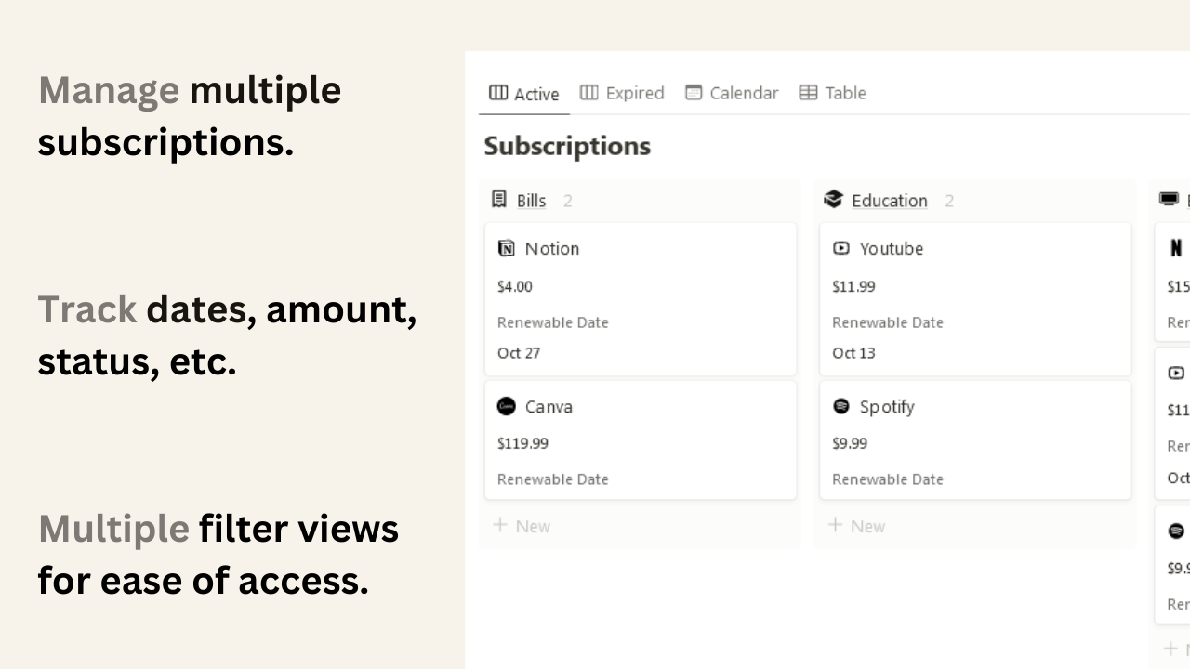Add New item under Education column
1190x669 pixels.
pos(856,526)
